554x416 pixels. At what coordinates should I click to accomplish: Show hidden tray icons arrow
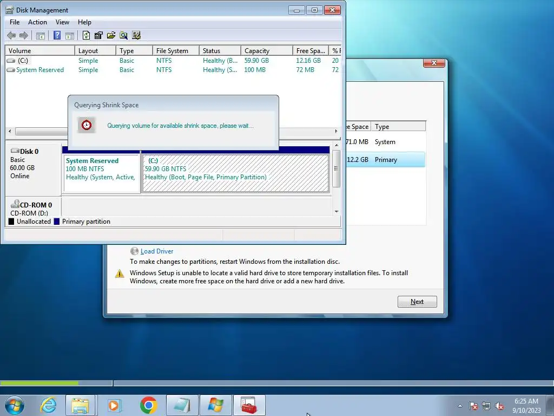[460, 406]
